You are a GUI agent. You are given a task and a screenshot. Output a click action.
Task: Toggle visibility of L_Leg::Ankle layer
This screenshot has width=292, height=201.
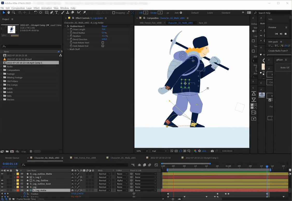click(2, 190)
